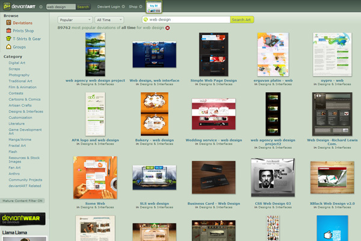Select the Digital Art category
Image resolution: width=361 pixels, height=241 pixels.
(17, 63)
